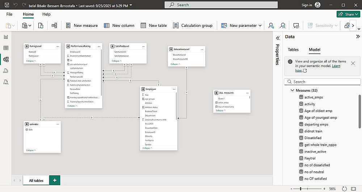
Task: Open the File menu
Action: 9,14
